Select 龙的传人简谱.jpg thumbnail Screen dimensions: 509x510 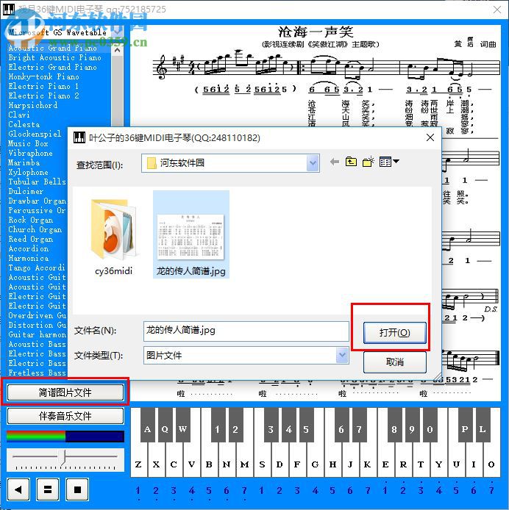click(191, 234)
